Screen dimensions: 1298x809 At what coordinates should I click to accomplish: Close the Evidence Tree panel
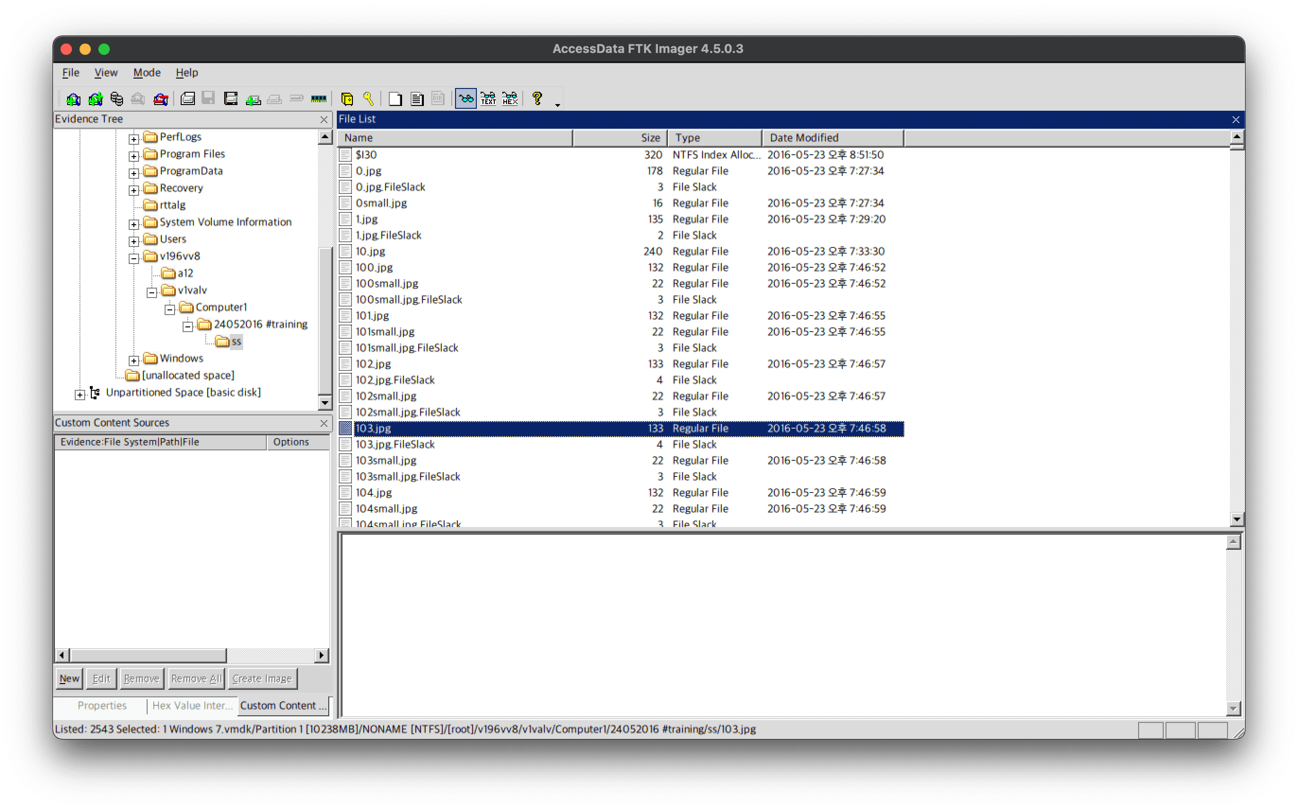pos(324,119)
